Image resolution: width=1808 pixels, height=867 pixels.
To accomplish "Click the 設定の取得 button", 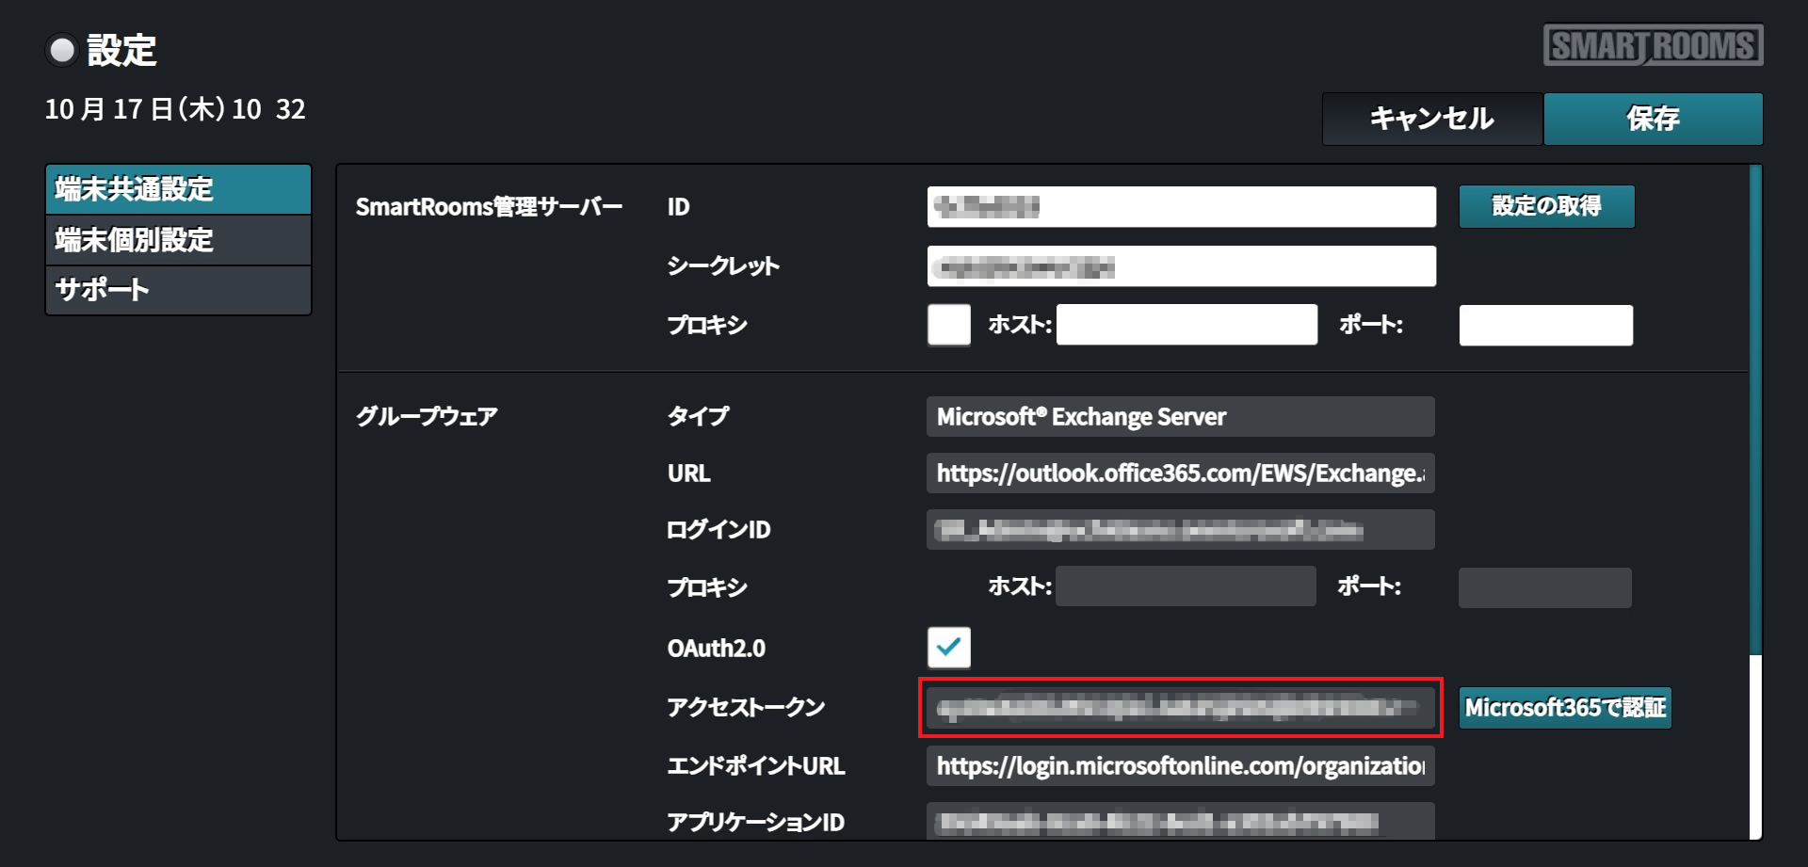I will (1546, 206).
